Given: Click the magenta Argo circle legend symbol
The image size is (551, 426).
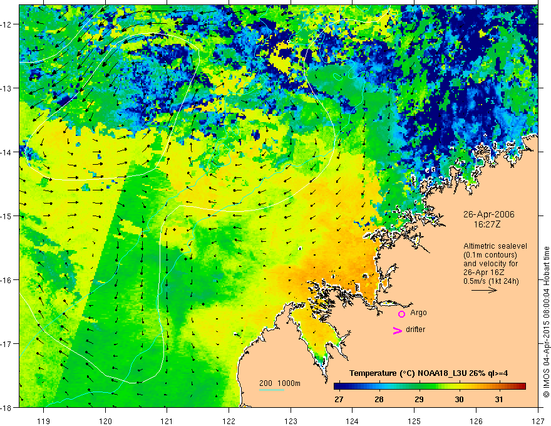Looking at the screenshot, I should tap(401, 314).
